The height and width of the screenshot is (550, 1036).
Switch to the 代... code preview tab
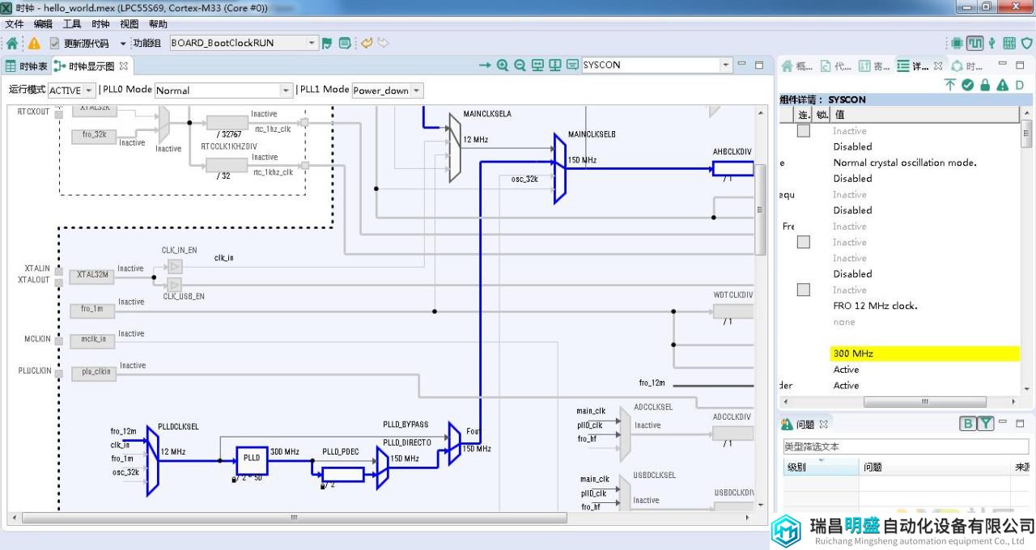pos(835,66)
